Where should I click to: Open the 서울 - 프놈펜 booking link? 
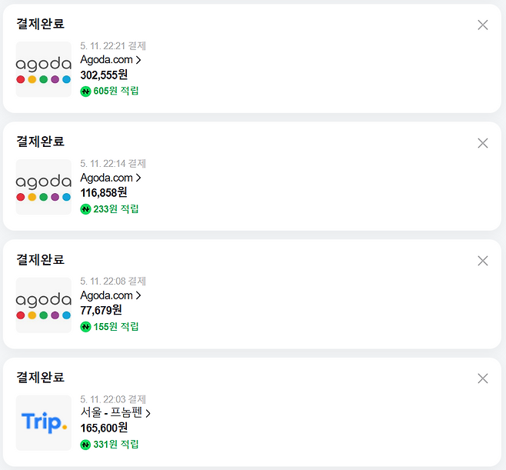coord(115,413)
